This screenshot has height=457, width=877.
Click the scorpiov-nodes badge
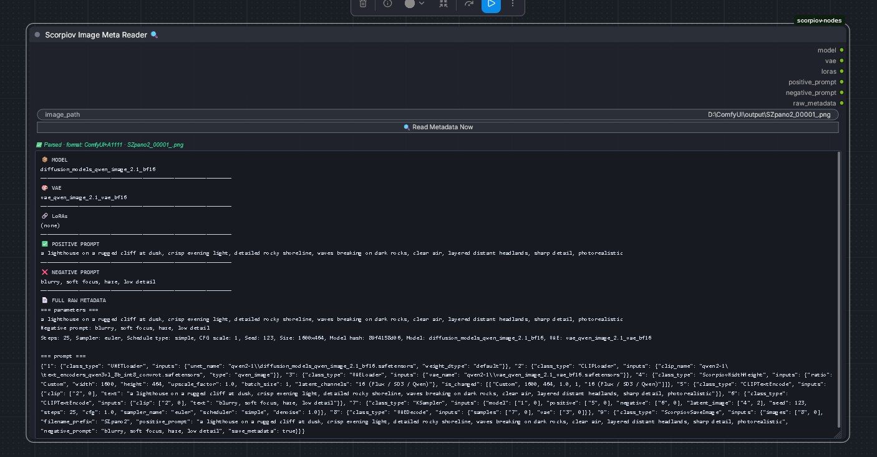pyautogui.click(x=819, y=21)
